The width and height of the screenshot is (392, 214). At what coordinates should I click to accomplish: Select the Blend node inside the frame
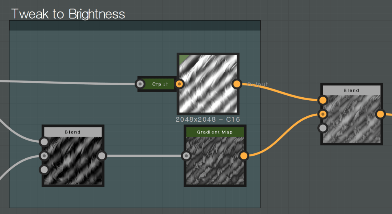coord(73,156)
